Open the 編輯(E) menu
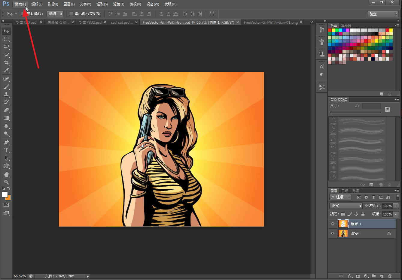The height and width of the screenshot is (280, 402). click(37, 4)
